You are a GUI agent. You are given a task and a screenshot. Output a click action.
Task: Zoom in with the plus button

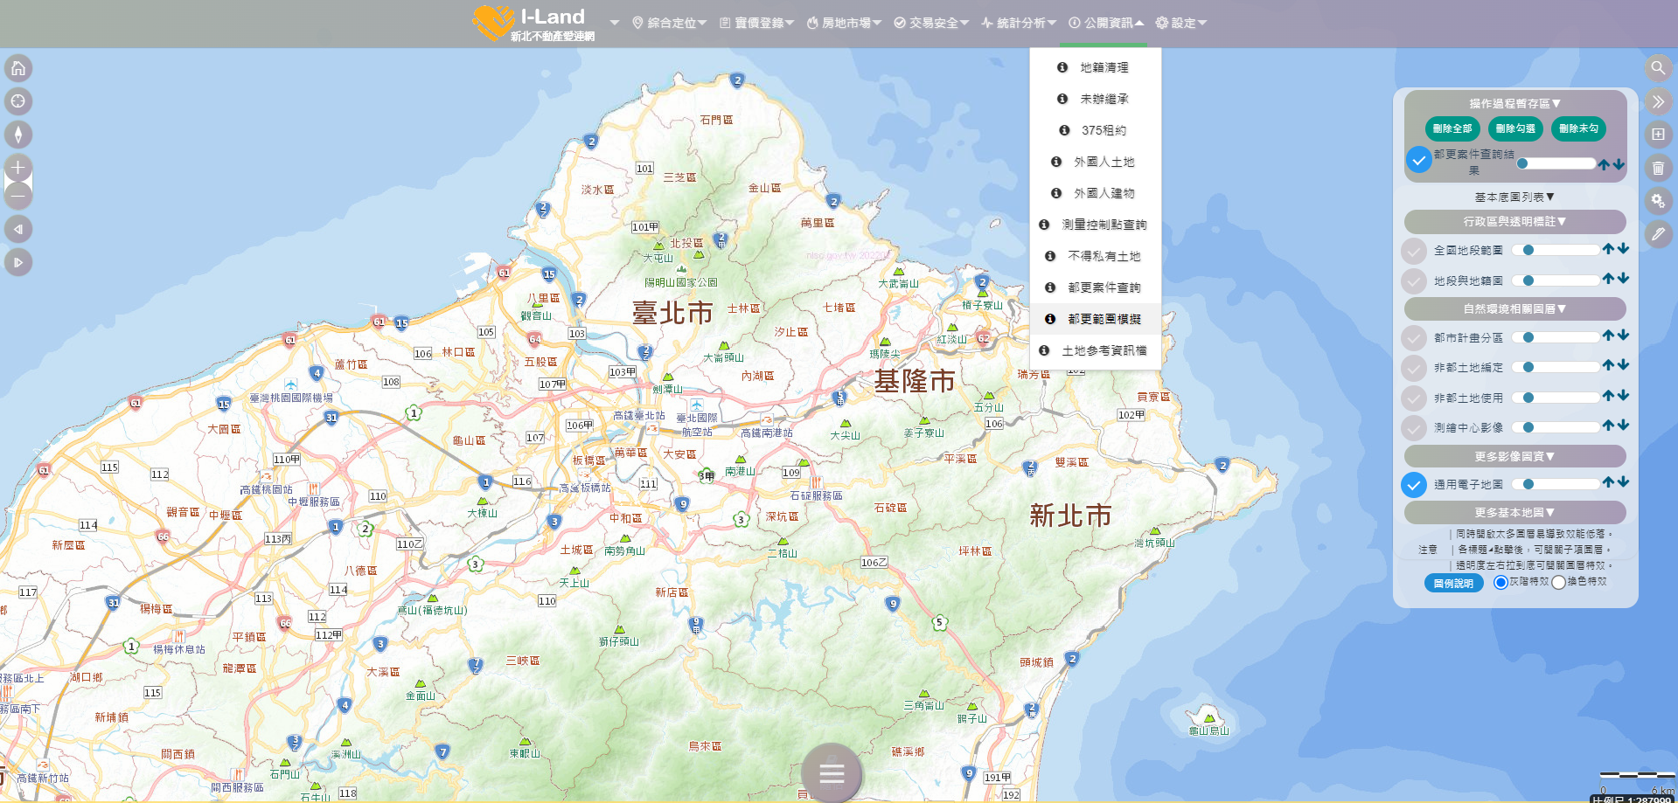click(18, 168)
